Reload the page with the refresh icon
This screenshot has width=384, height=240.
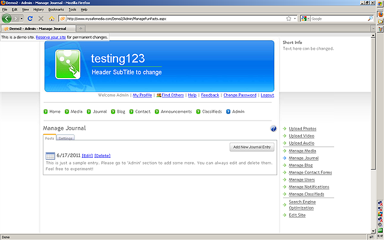[30, 19]
